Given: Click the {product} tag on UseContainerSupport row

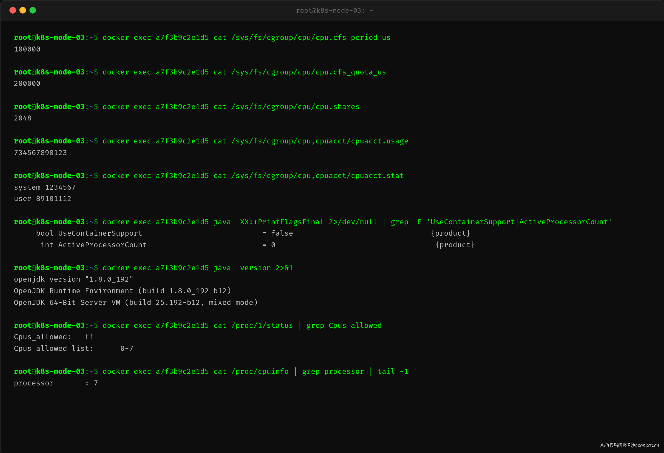Looking at the screenshot, I should click(x=451, y=233).
